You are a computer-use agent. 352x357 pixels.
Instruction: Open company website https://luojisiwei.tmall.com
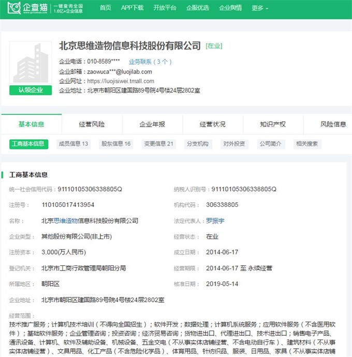click(121, 81)
